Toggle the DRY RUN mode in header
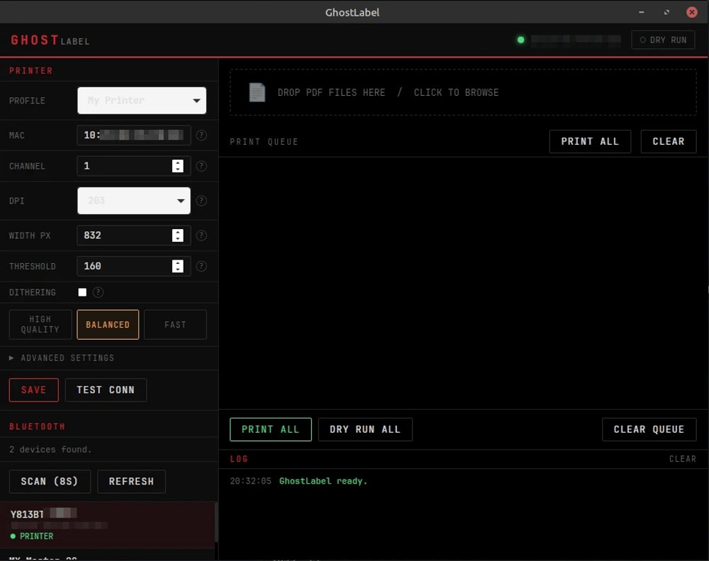The height and width of the screenshot is (561, 709). 663,40
